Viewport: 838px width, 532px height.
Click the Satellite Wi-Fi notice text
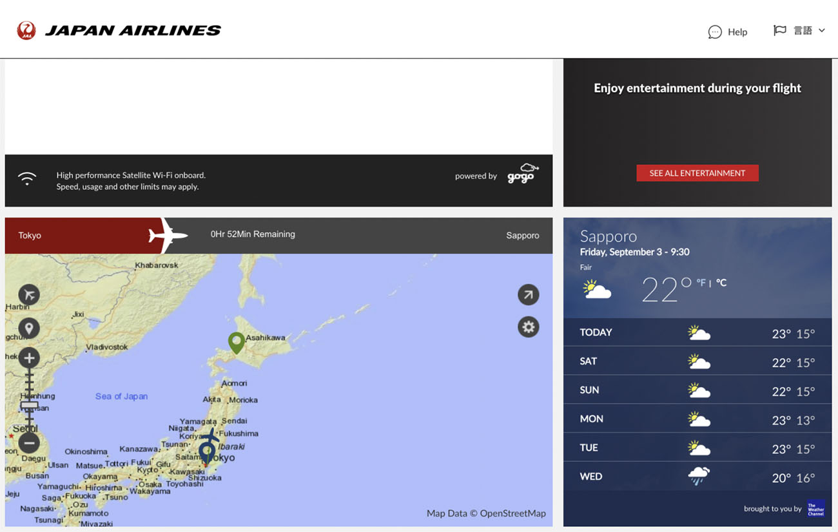(x=131, y=181)
